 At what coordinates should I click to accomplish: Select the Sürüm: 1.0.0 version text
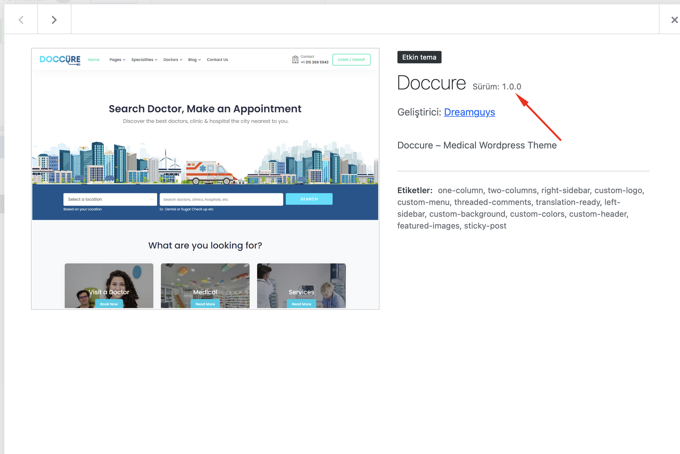(x=497, y=87)
